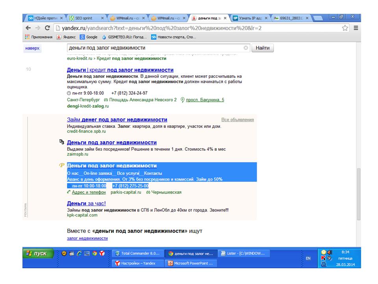The height and width of the screenshot is (284, 378).
Task: Open the Яндекс bookmark
Action: pos(66,37)
